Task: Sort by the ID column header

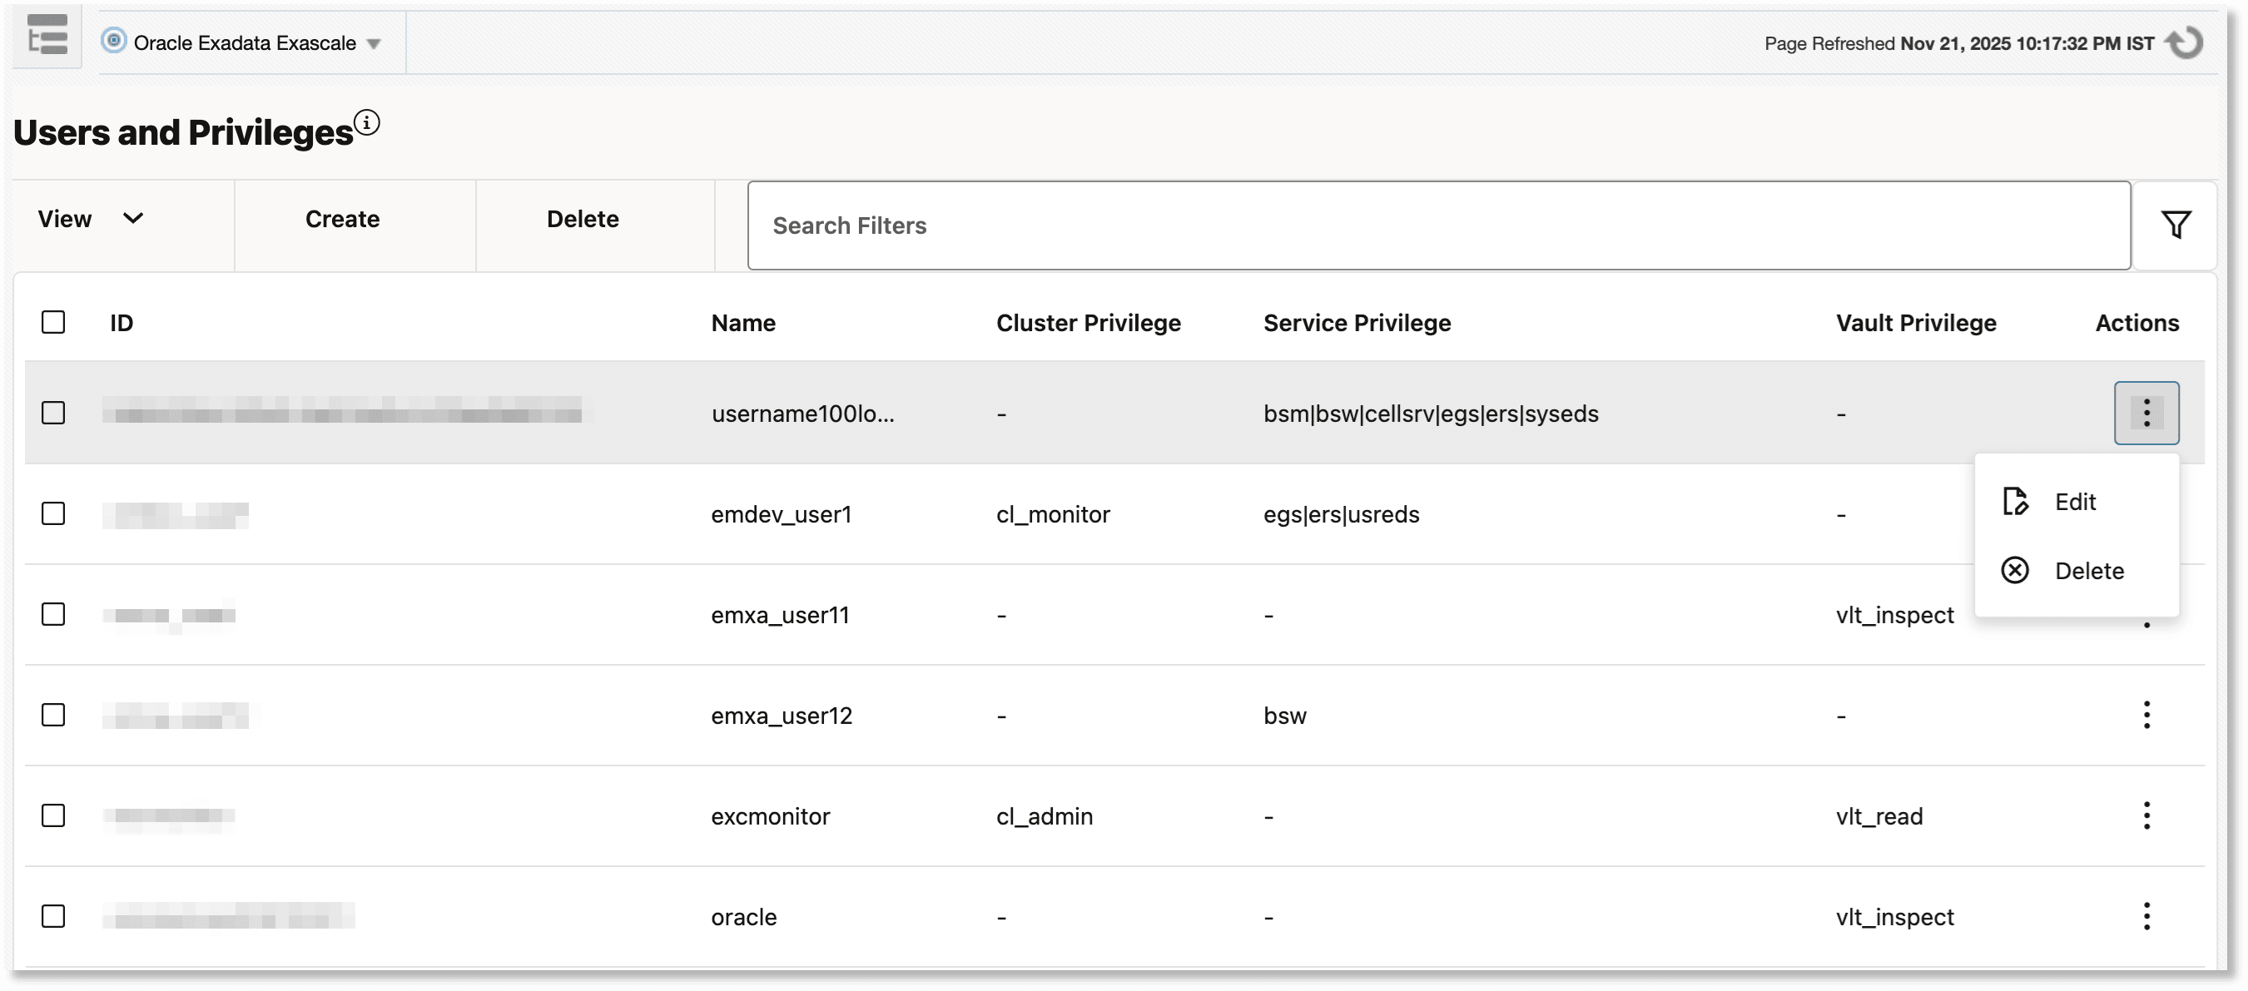Action: pos(122,323)
